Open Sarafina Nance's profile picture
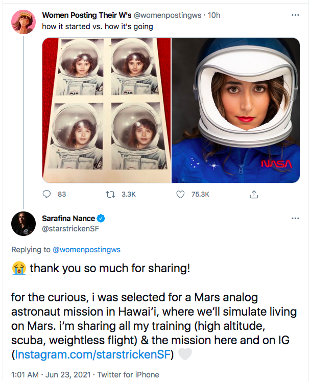The height and width of the screenshot is (381, 311). [23, 223]
